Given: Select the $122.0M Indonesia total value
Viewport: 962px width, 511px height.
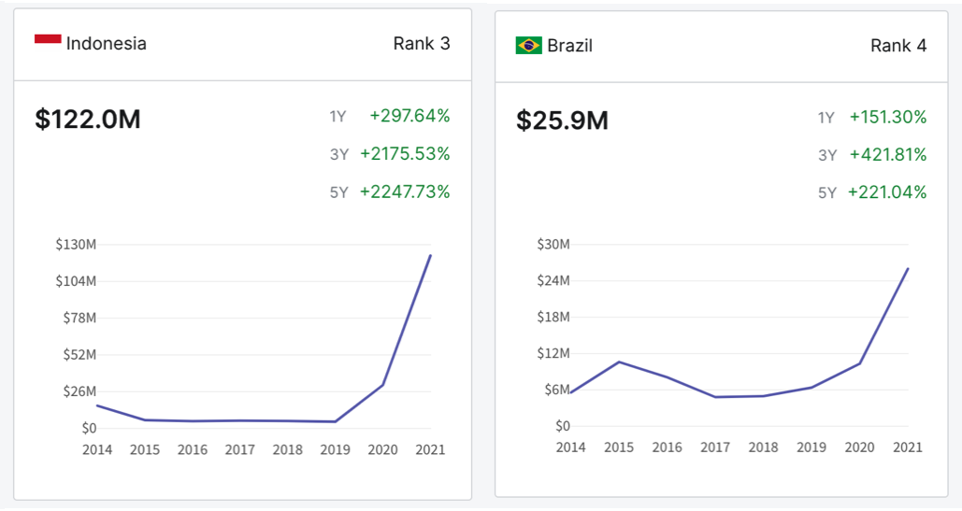Looking at the screenshot, I should 88,120.
